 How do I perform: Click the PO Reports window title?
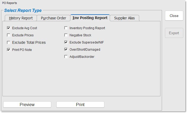coord(10,3)
